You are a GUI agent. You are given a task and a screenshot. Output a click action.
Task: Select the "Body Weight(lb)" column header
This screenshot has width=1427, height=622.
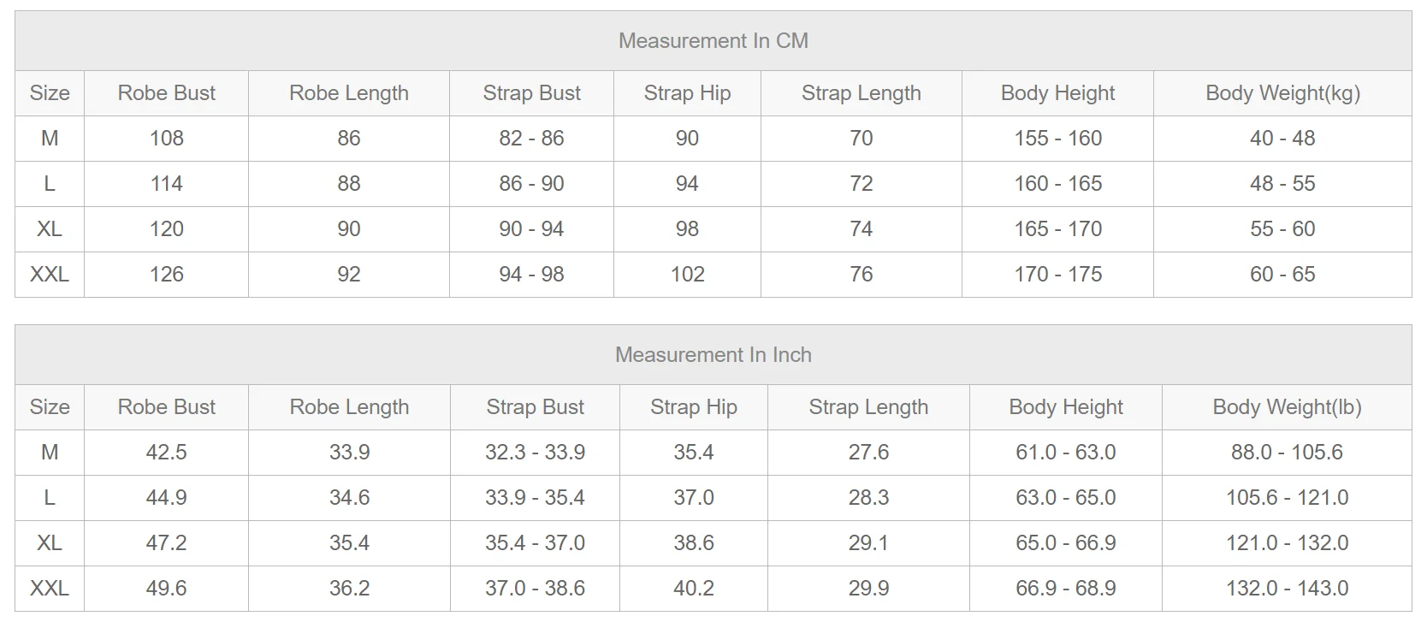click(1287, 407)
